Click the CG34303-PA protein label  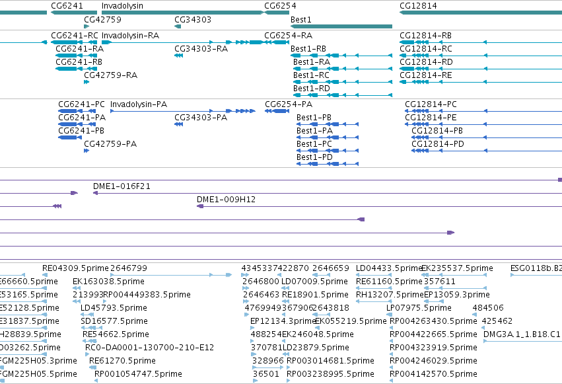tap(201, 117)
